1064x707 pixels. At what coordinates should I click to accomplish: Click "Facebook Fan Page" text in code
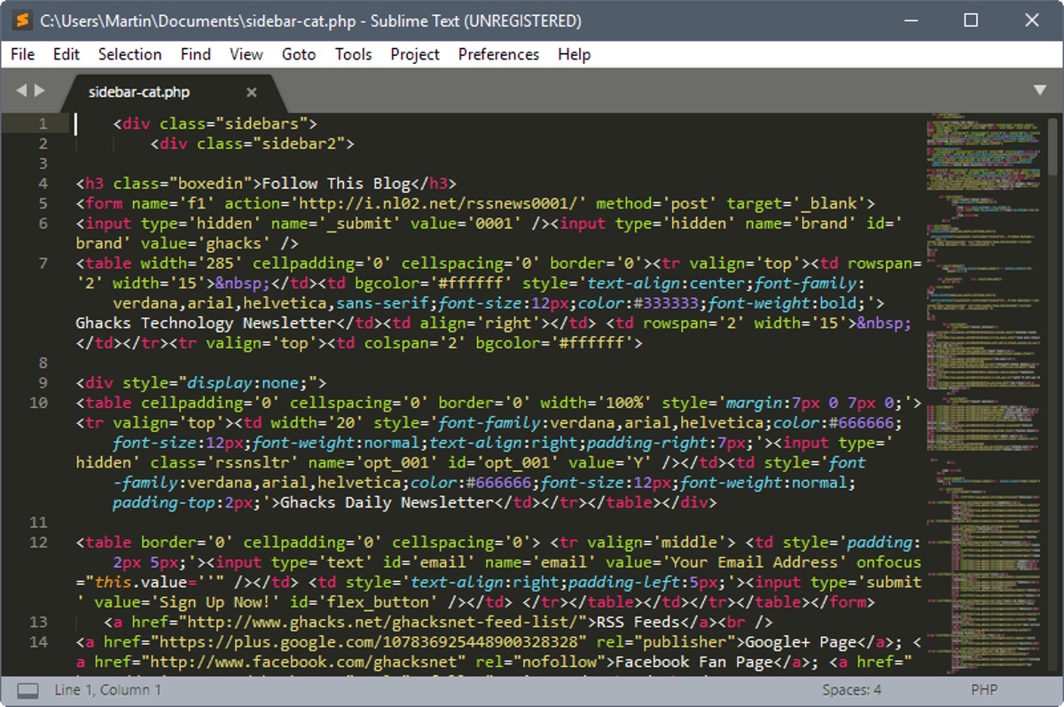(x=693, y=662)
